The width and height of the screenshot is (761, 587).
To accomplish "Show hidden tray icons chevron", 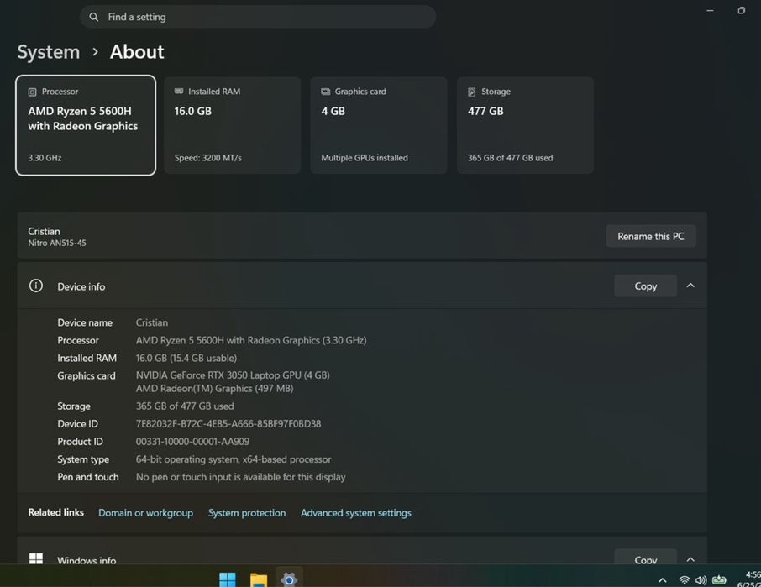I will (x=662, y=580).
